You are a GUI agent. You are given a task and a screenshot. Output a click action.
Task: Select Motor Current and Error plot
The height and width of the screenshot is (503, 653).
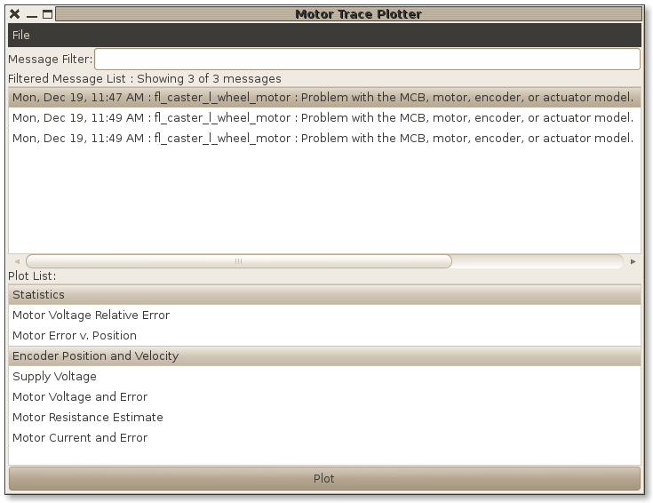click(80, 438)
